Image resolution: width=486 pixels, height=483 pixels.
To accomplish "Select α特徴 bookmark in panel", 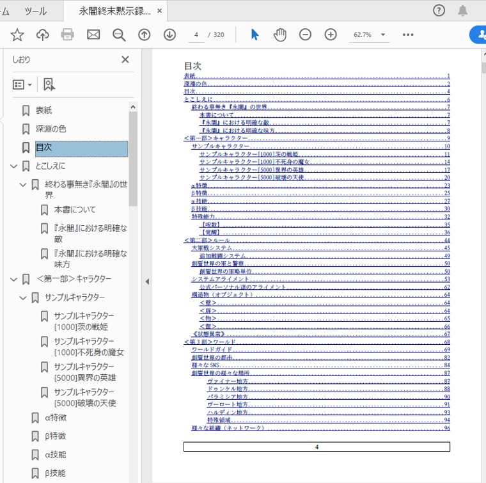I will coord(56,418).
